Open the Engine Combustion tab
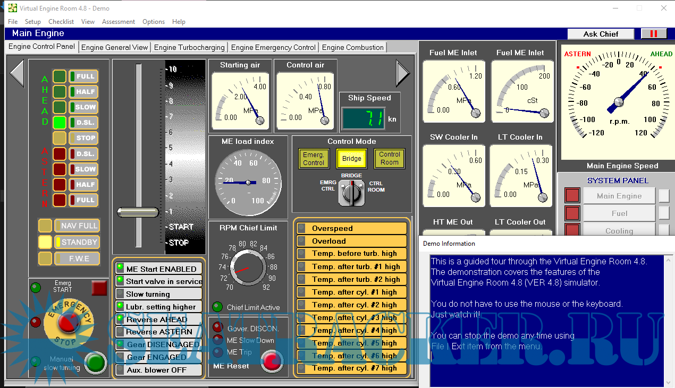Screen dimensions: 675x388 [x=352, y=47]
